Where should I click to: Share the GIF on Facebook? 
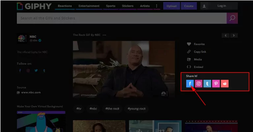[x=190, y=84]
